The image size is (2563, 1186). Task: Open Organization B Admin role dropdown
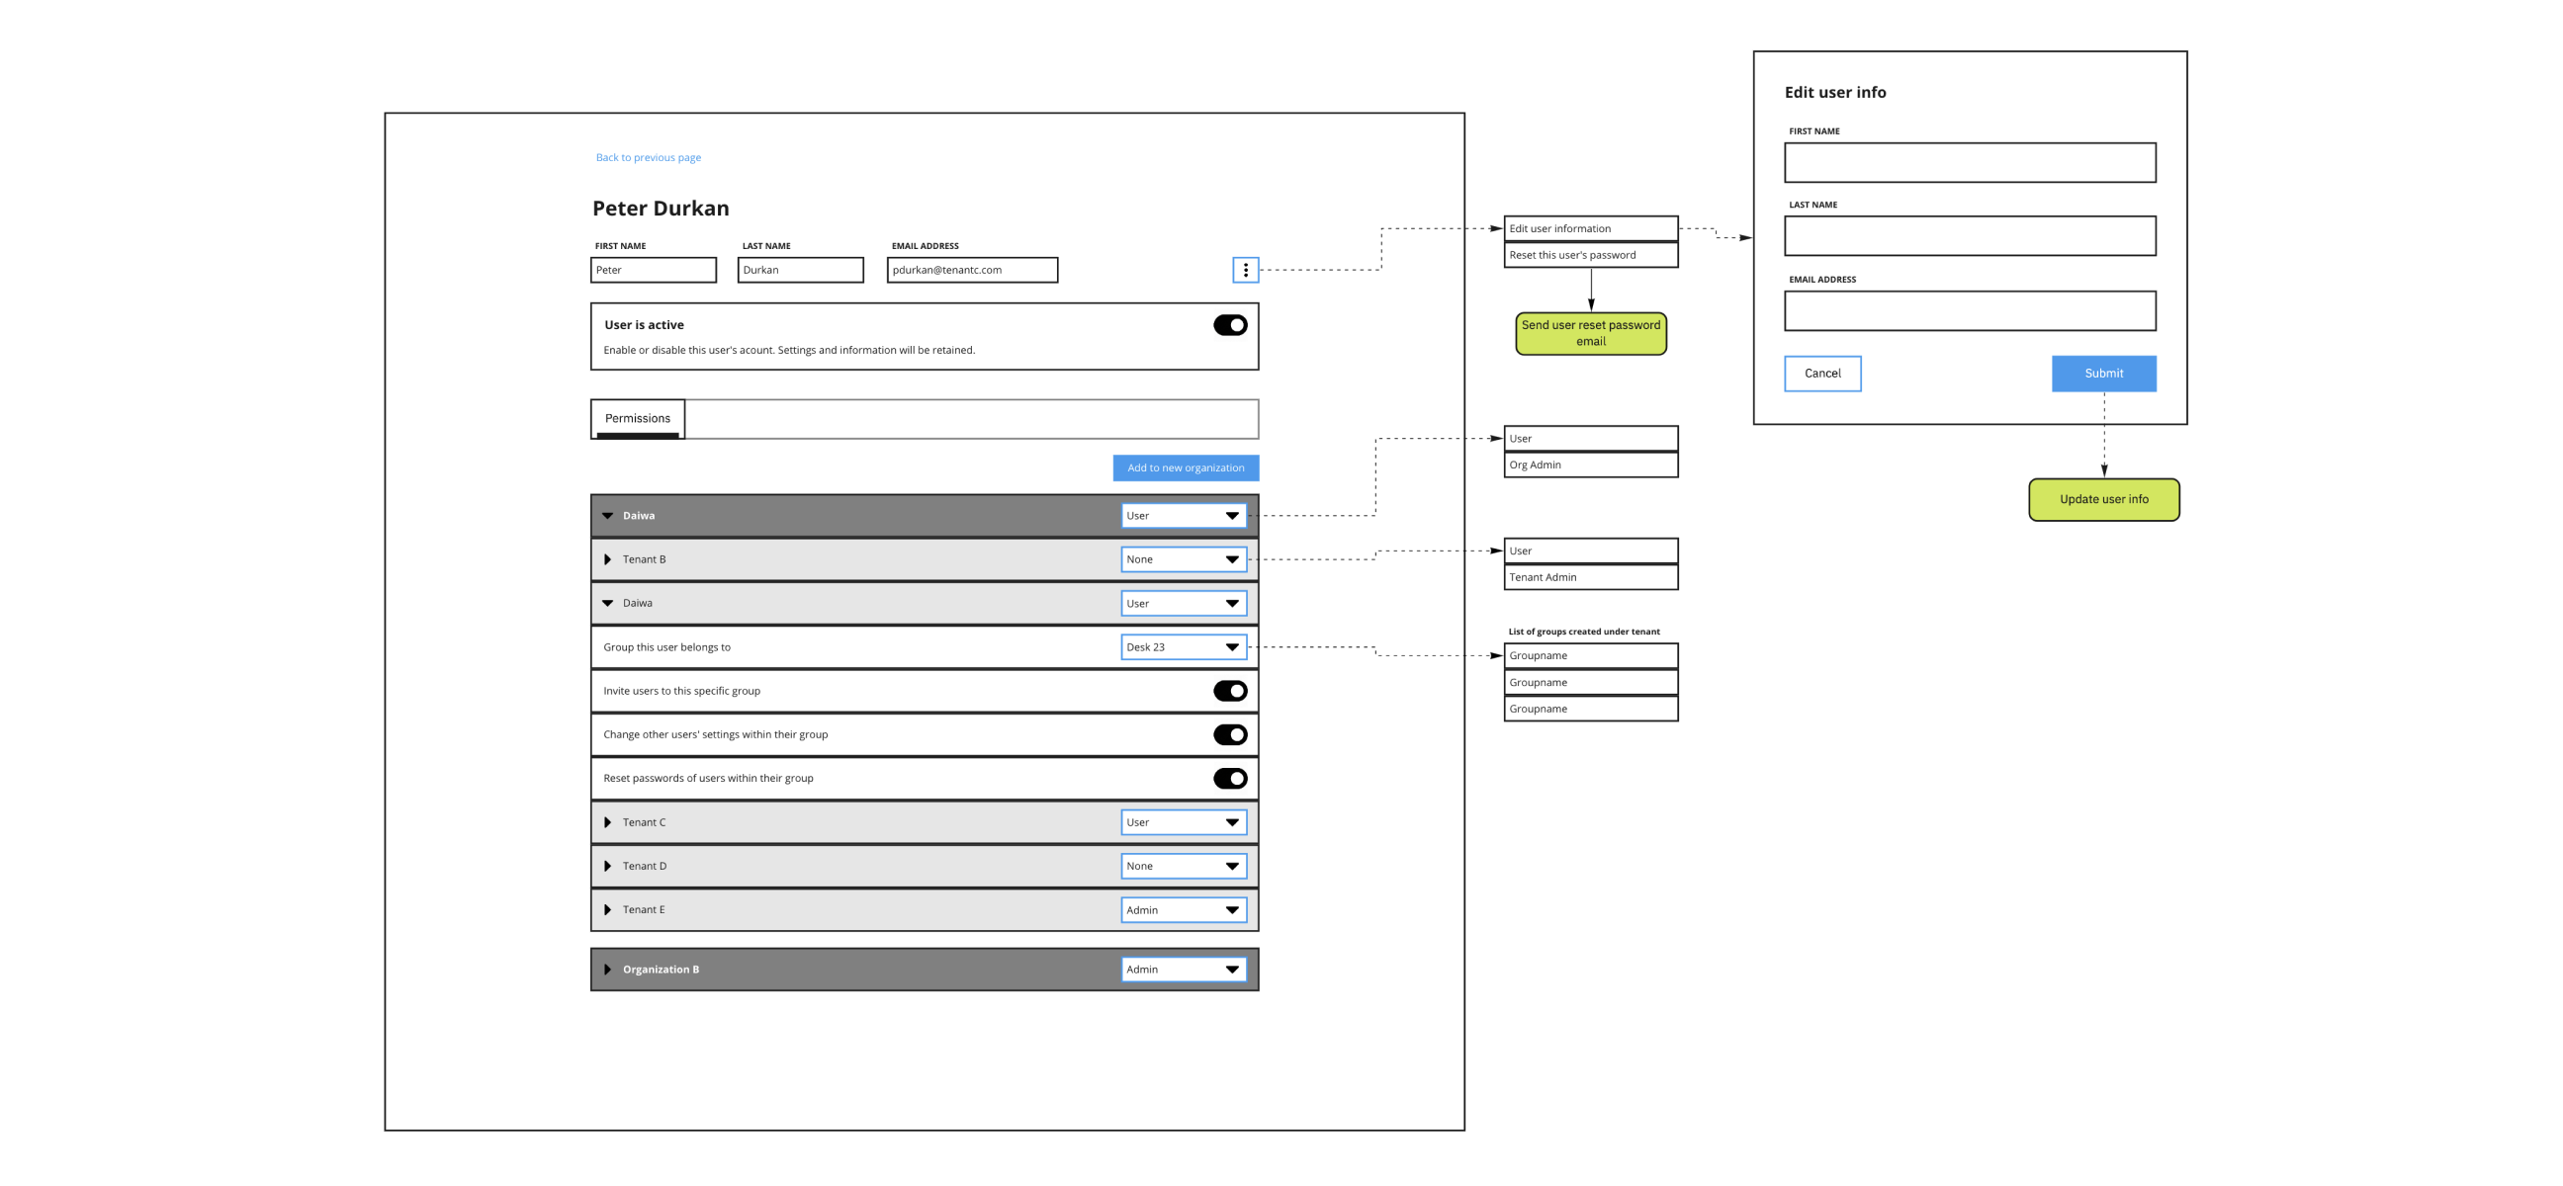[x=1183, y=970]
